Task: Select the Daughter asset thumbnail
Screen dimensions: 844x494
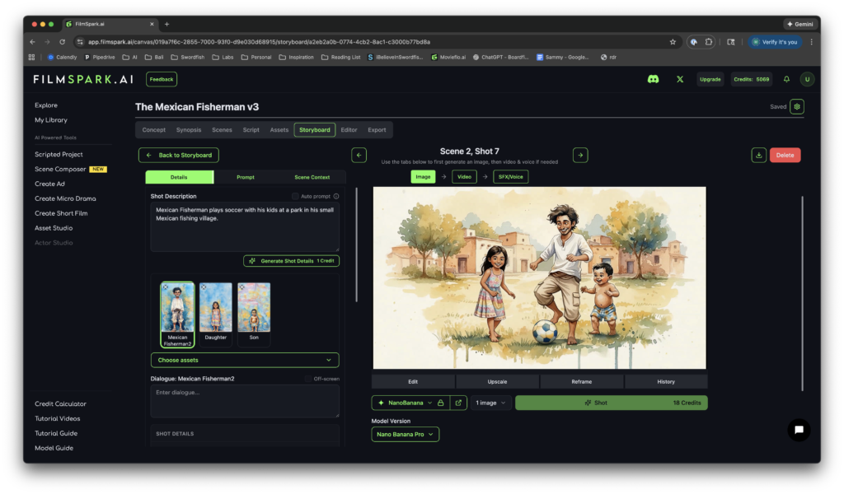Action: pyautogui.click(x=217, y=307)
